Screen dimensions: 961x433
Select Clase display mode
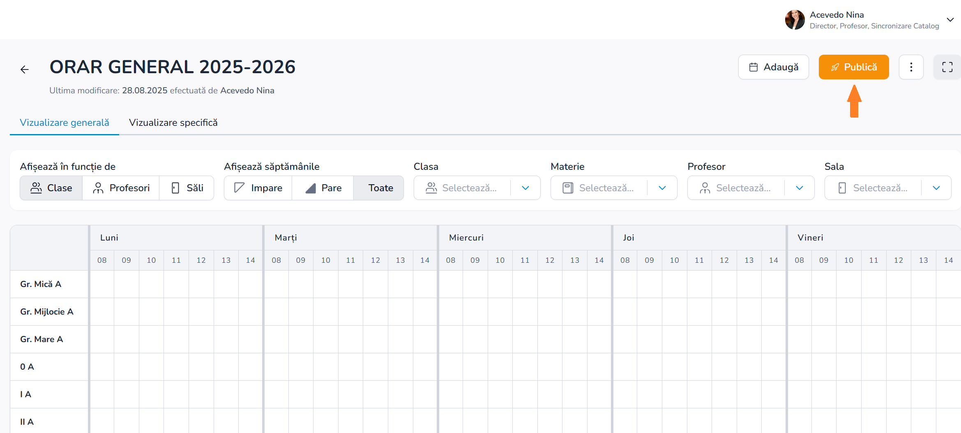(51, 188)
